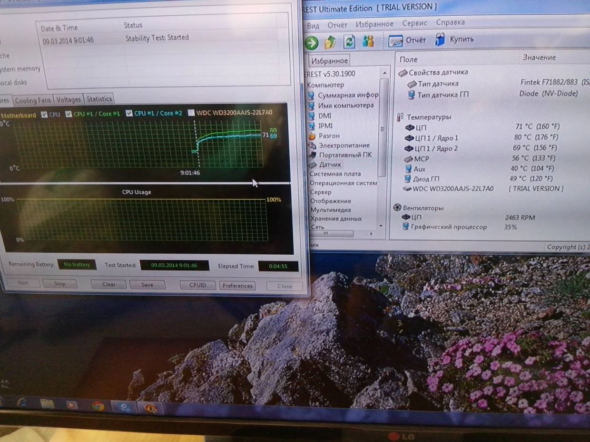The height and width of the screenshot is (442, 590).
Task: Click the tree panel vertical scrollbar thumb
Action: pyautogui.click(x=383, y=128)
